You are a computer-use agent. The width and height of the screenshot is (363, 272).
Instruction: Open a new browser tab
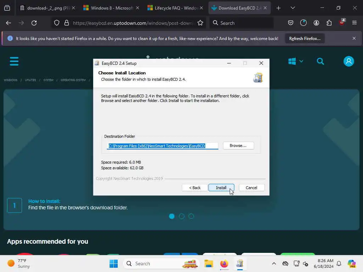pyautogui.click(x=279, y=8)
